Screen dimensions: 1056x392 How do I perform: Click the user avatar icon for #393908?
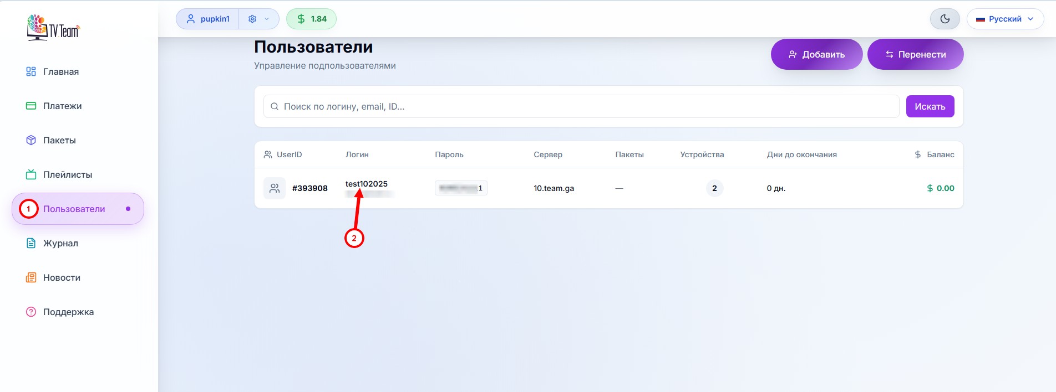[x=274, y=188]
